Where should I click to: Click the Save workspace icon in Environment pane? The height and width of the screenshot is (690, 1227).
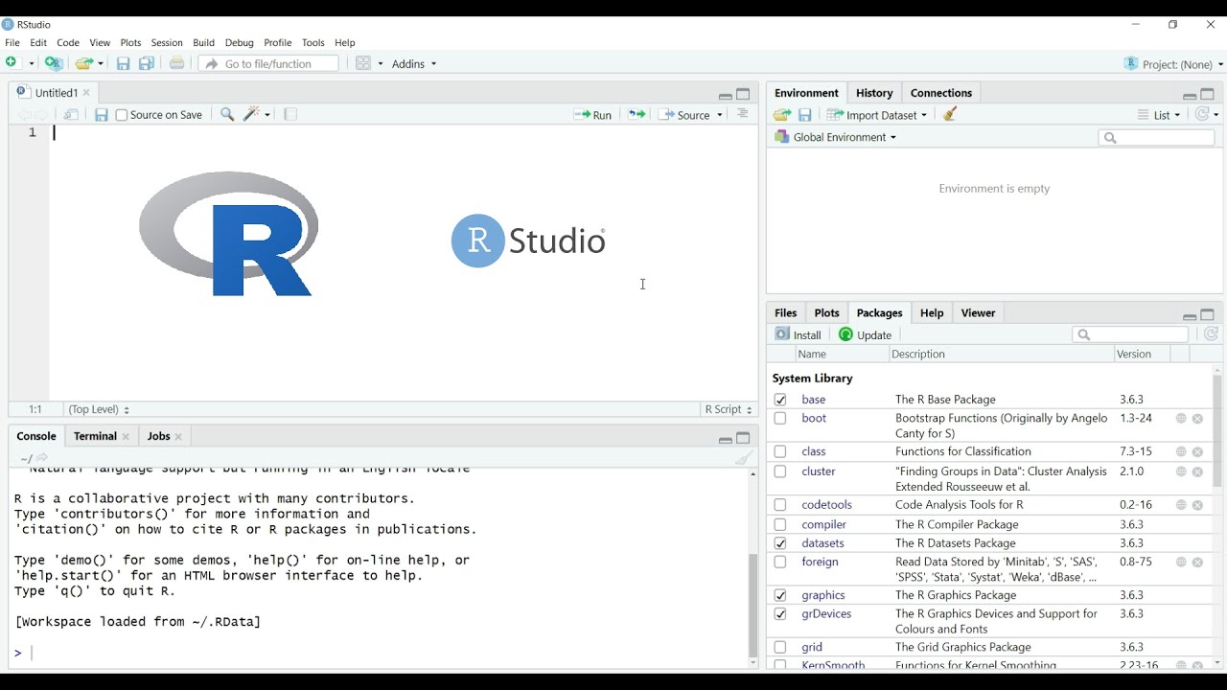(x=805, y=115)
